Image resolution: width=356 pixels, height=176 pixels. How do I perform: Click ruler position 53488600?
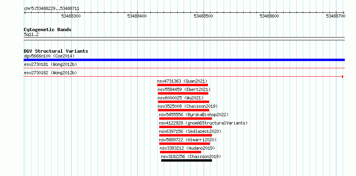270,16
